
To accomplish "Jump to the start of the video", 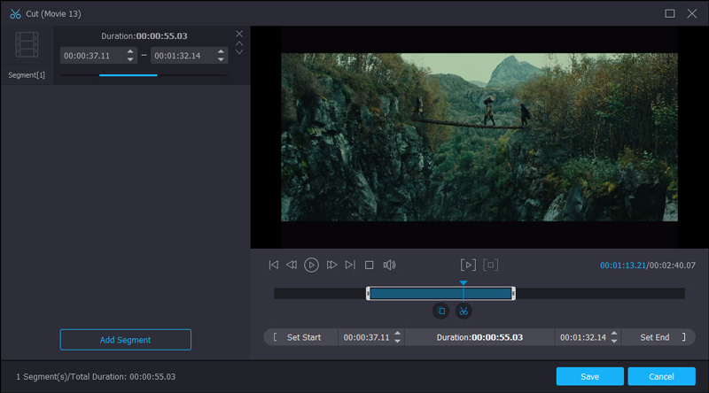I will (274, 265).
